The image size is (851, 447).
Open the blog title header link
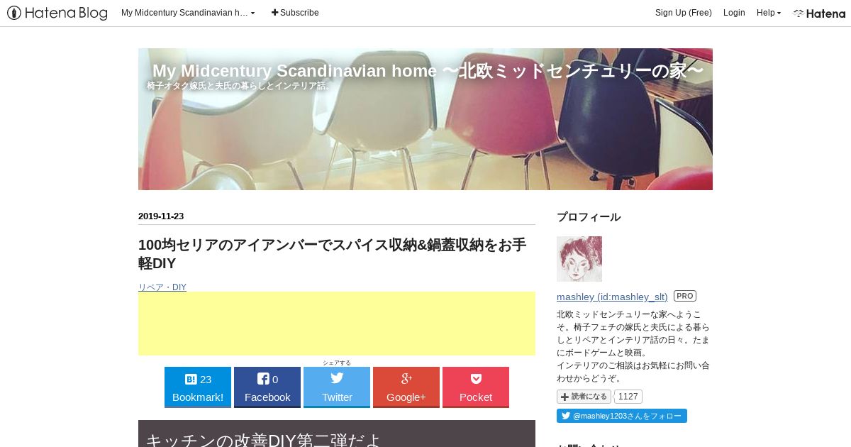428,71
